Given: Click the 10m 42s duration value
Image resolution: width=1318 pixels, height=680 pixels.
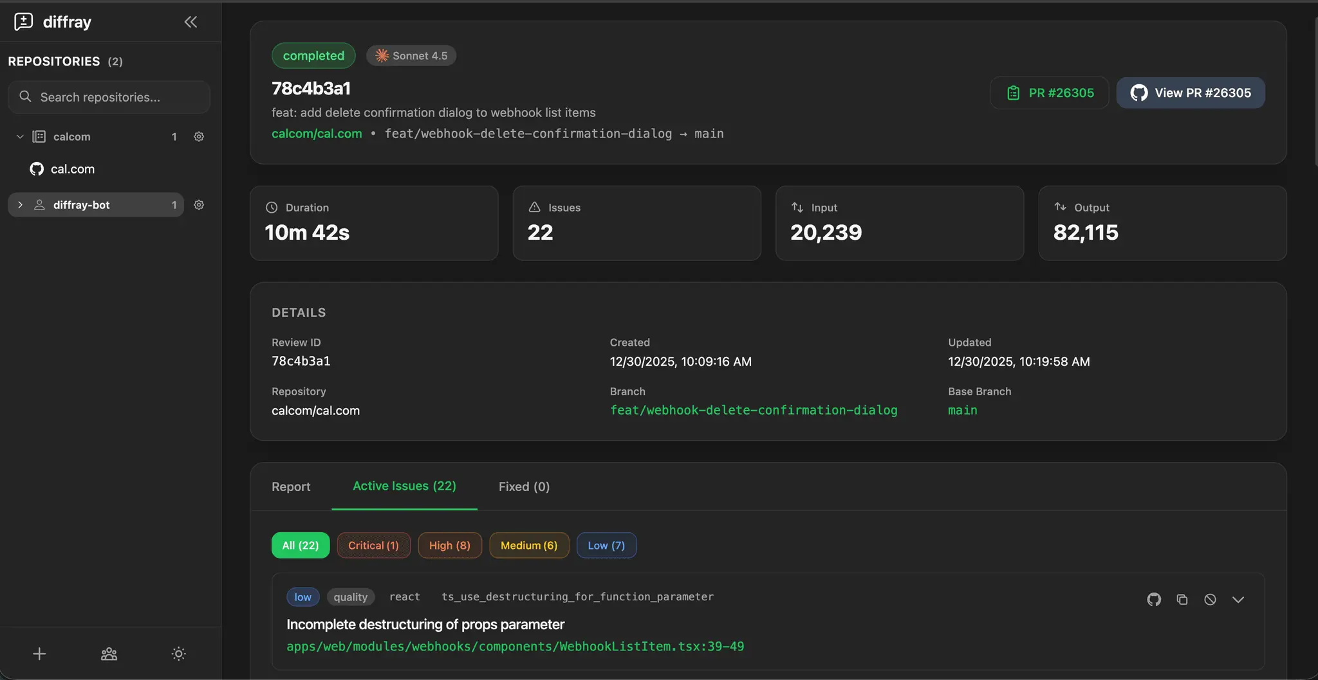Looking at the screenshot, I should 307,232.
